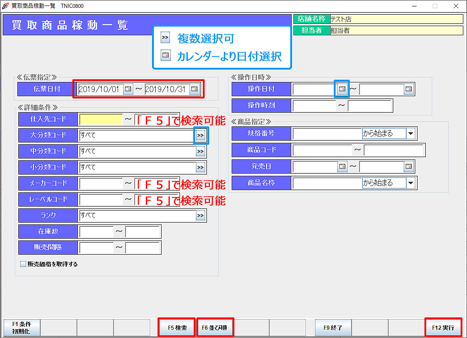
Task: Open calendar for 操作日付 end date
Action: click(408, 89)
